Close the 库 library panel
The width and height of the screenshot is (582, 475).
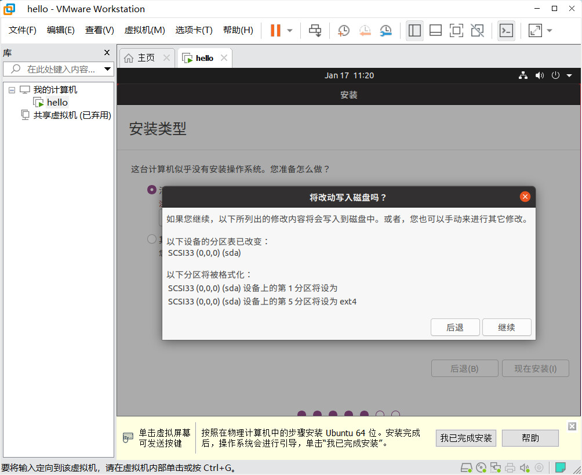coord(107,53)
